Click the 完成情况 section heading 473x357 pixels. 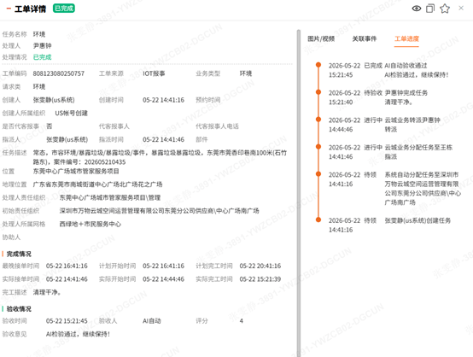pyautogui.click(x=19, y=255)
